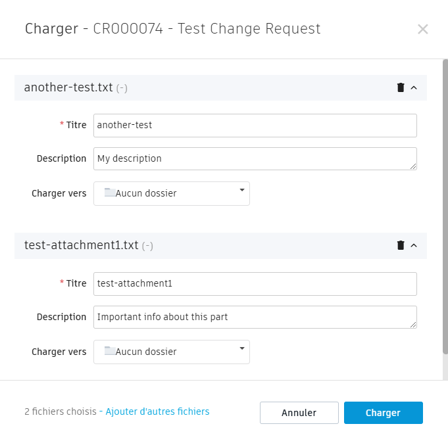Click the Titre field containing test-attachment1
This screenshot has height=445, width=448.
click(x=255, y=283)
